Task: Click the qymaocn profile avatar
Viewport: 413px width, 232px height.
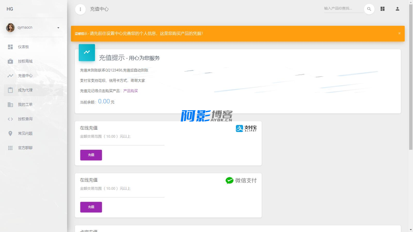Action: click(x=10, y=28)
